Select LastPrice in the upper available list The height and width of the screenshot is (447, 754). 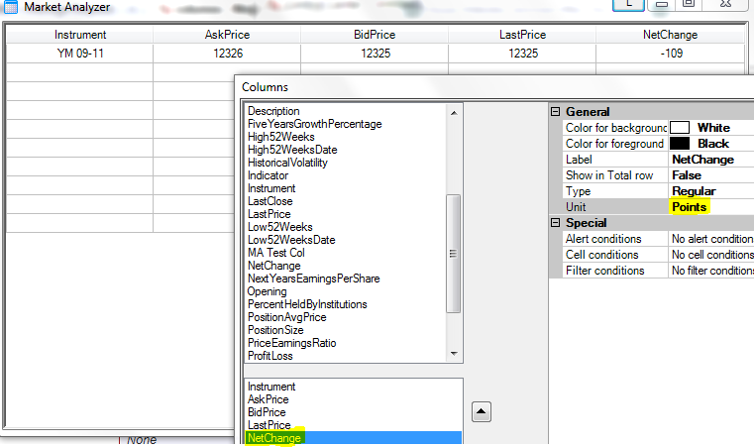269,214
